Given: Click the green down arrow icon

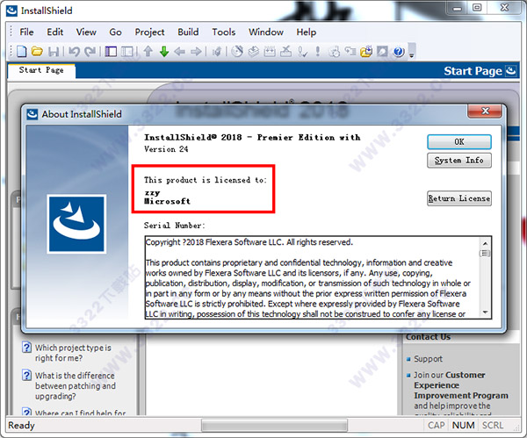Looking at the screenshot, I should point(164,52).
